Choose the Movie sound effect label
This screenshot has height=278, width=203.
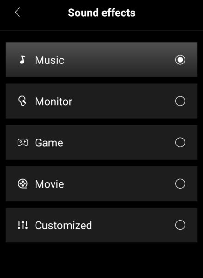pyautogui.click(x=49, y=184)
